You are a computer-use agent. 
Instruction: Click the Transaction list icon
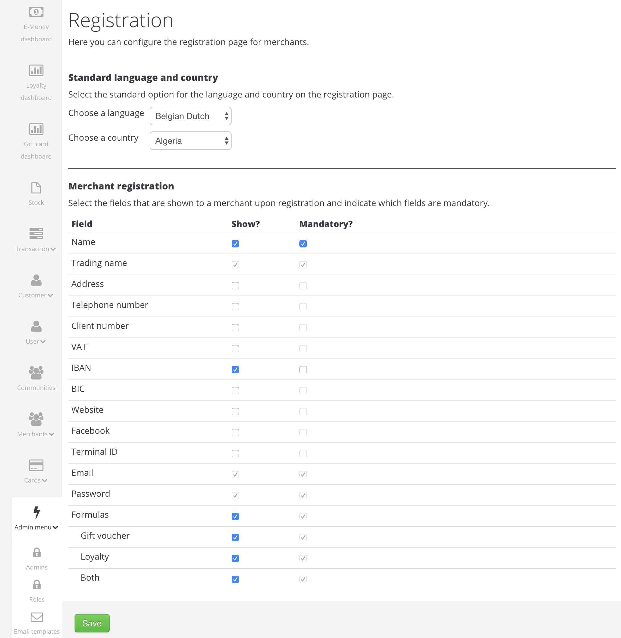tap(36, 233)
